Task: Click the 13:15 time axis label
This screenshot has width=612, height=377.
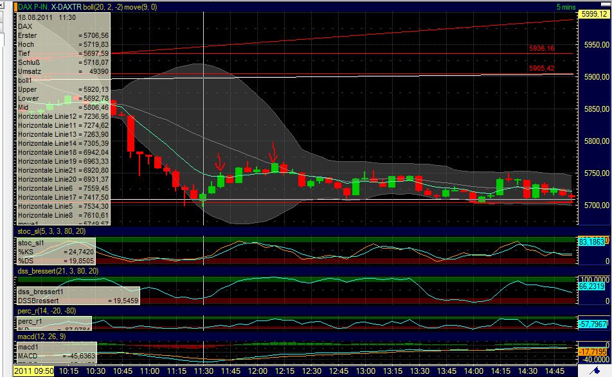Action: point(392,371)
